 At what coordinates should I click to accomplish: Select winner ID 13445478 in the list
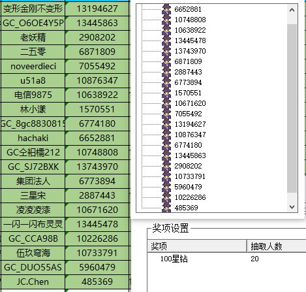point(190,41)
